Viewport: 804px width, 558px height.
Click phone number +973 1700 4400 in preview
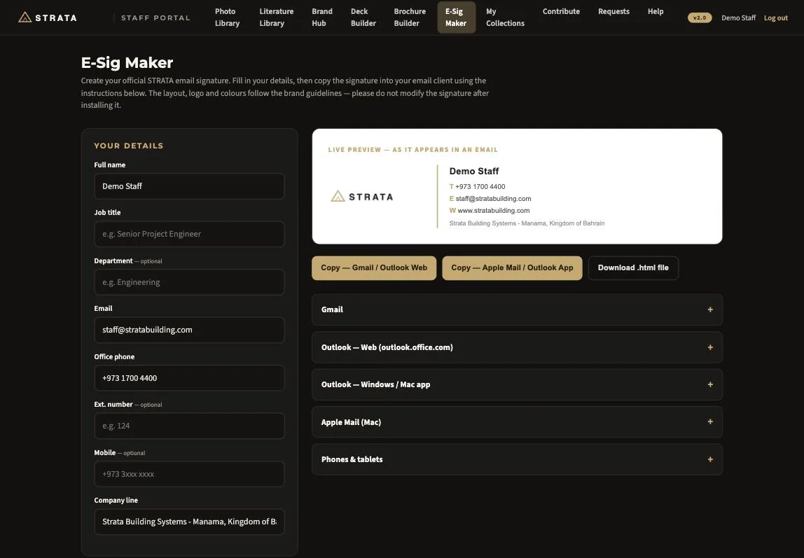[x=480, y=186]
